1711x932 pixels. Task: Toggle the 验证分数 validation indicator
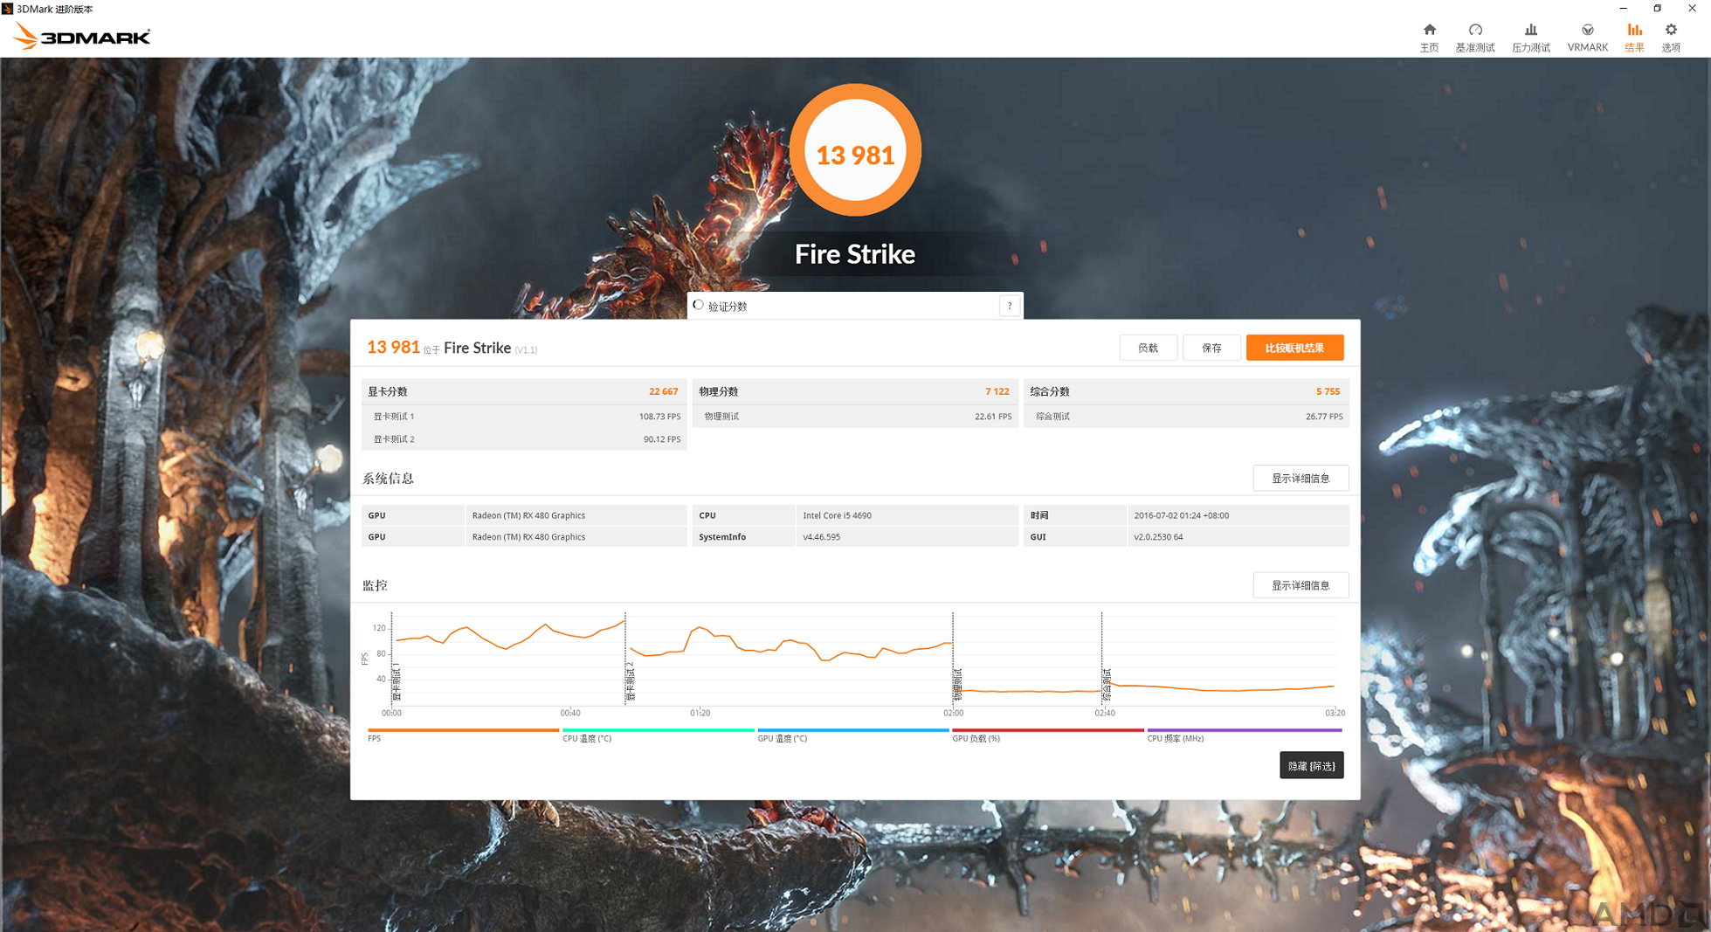[x=698, y=305]
